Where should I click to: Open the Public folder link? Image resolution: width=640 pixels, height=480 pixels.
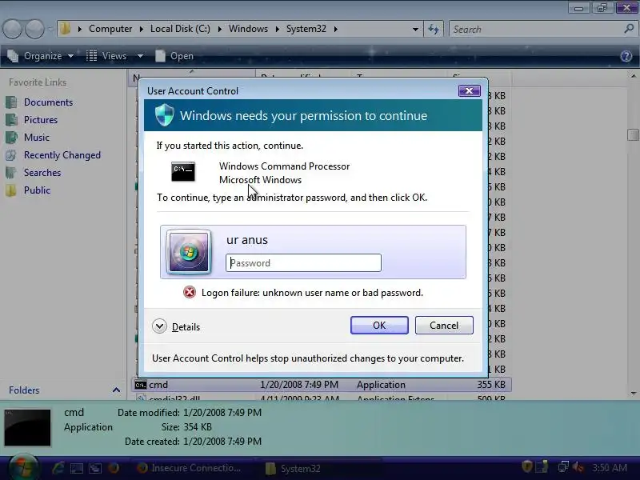pyautogui.click(x=37, y=190)
